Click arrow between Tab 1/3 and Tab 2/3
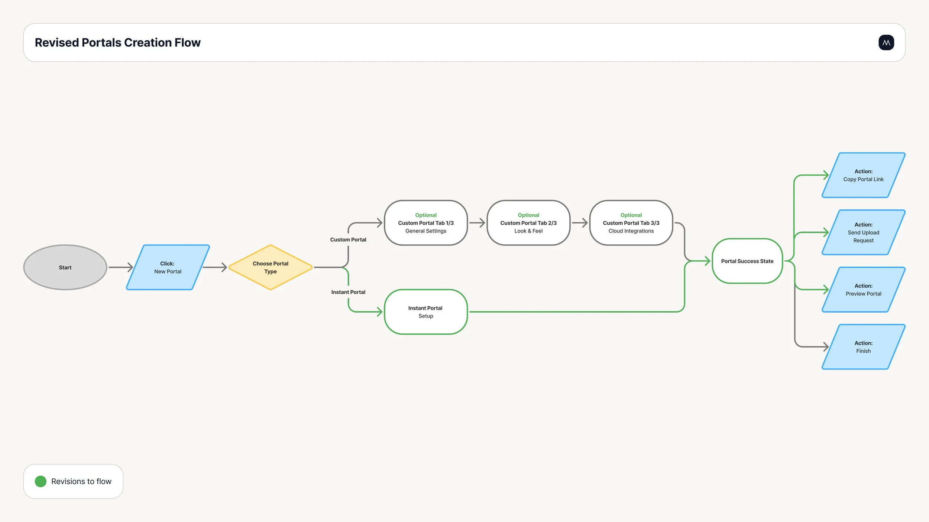The image size is (929, 522). [x=477, y=223]
